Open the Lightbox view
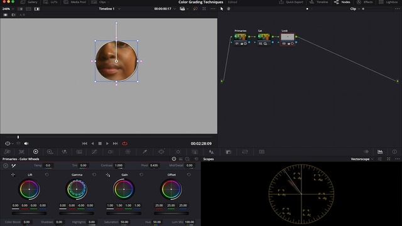The image size is (402, 226). pyautogui.click(x=388, y=2)
